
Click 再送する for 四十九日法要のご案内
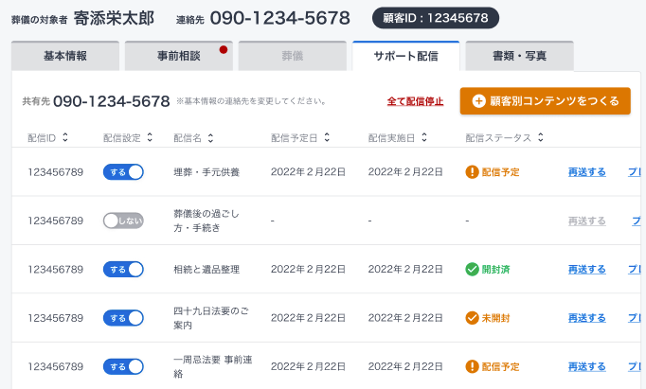586,318
